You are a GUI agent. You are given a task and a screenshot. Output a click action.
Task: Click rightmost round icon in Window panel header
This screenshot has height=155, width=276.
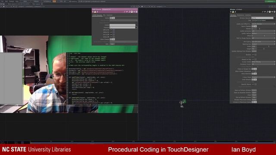point(274,12)
